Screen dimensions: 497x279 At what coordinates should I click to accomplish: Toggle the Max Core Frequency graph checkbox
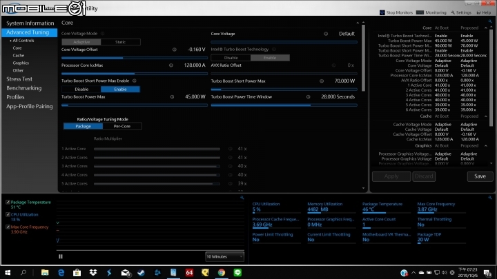[x=8, y=227]
